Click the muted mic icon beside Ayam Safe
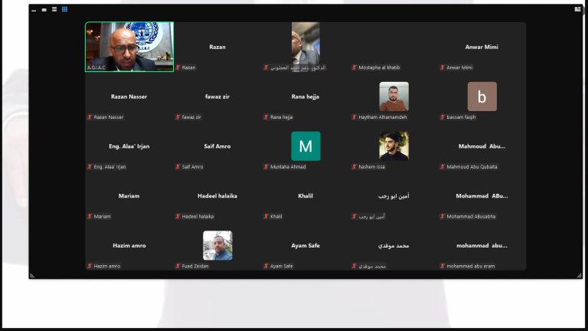The width and height of the screenshot is (588, 331). 266,266
